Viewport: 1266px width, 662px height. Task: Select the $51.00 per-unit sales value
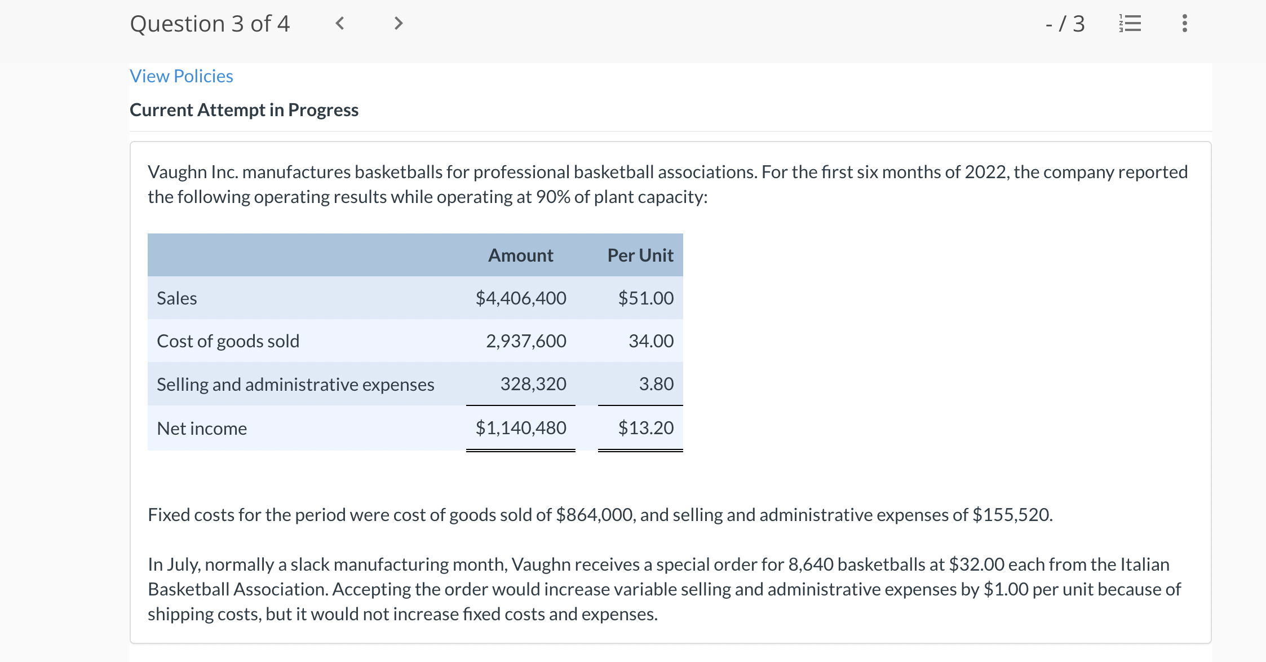click(x=646, y=298)
